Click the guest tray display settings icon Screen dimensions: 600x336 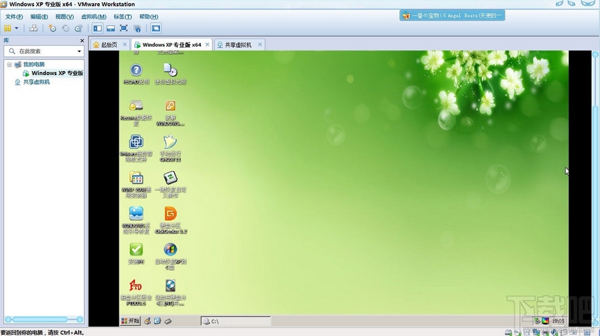click(545, 321)
